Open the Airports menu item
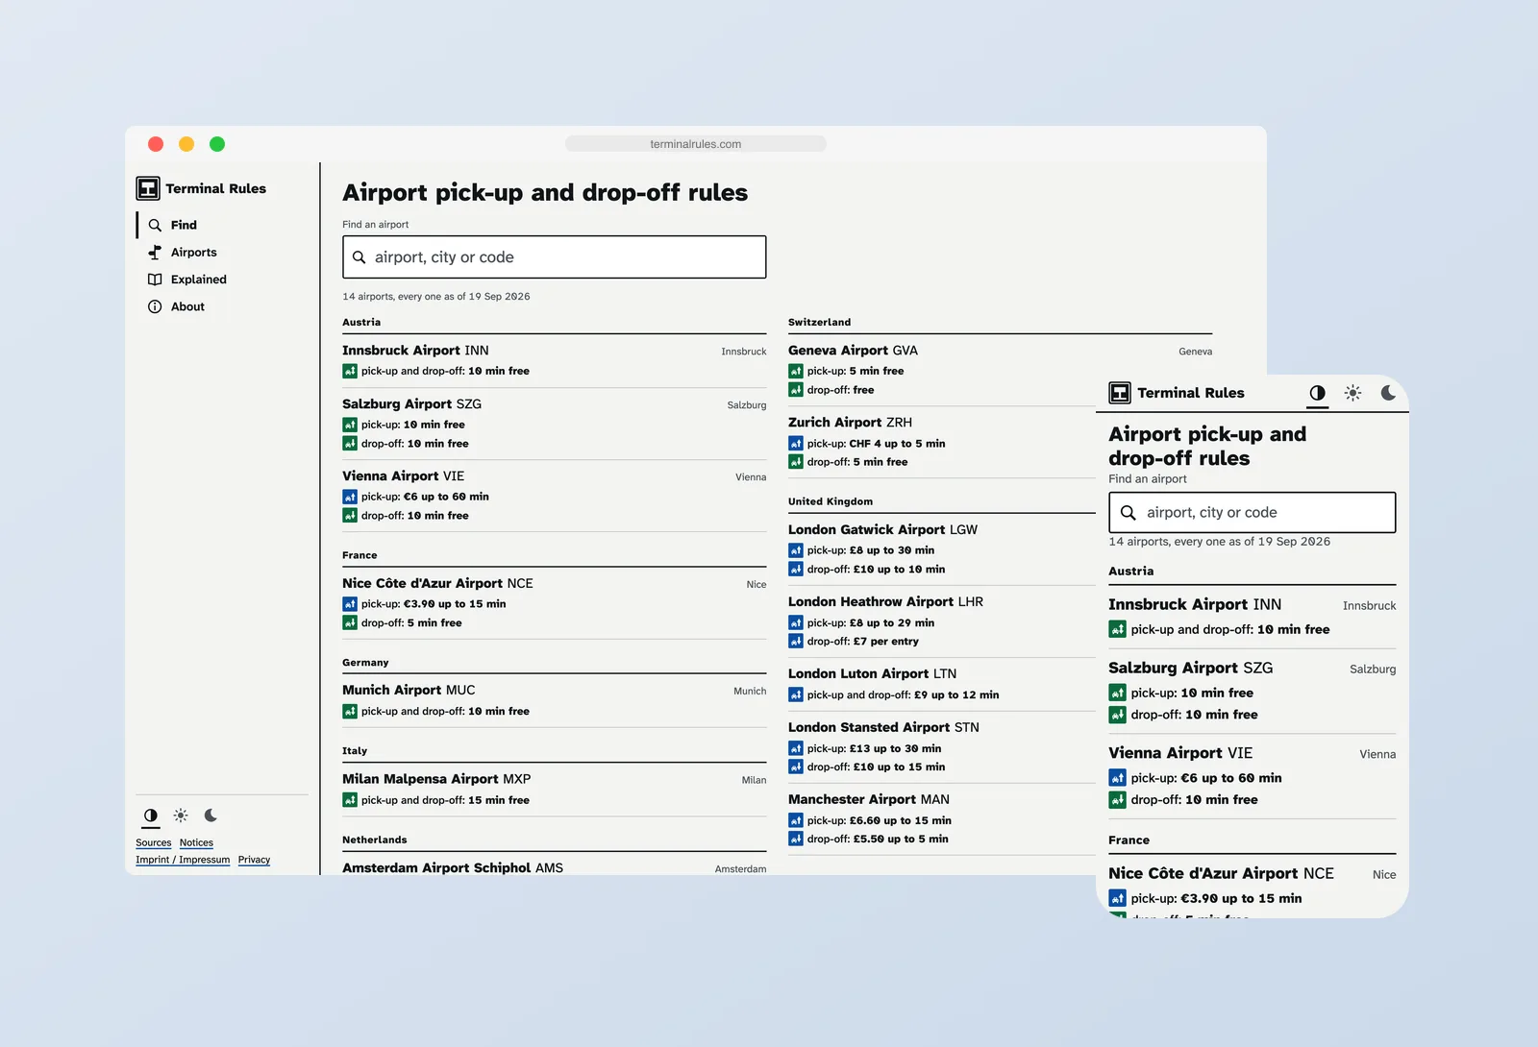This screenshot has width=1538, height=1047. pos(194,252)
